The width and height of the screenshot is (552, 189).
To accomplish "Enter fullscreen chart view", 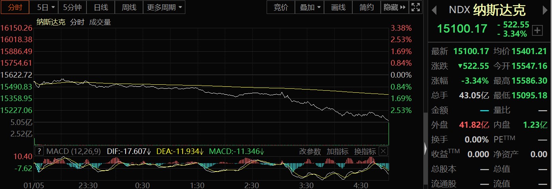I will (x=415, y=7).
